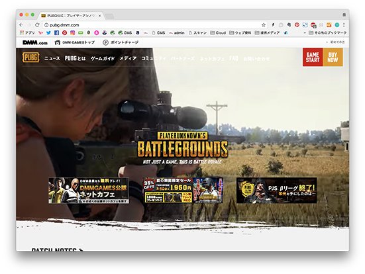365x274 pixels.
Task: Open the Twitter bookmark
Action: click(x=48, y=33)
